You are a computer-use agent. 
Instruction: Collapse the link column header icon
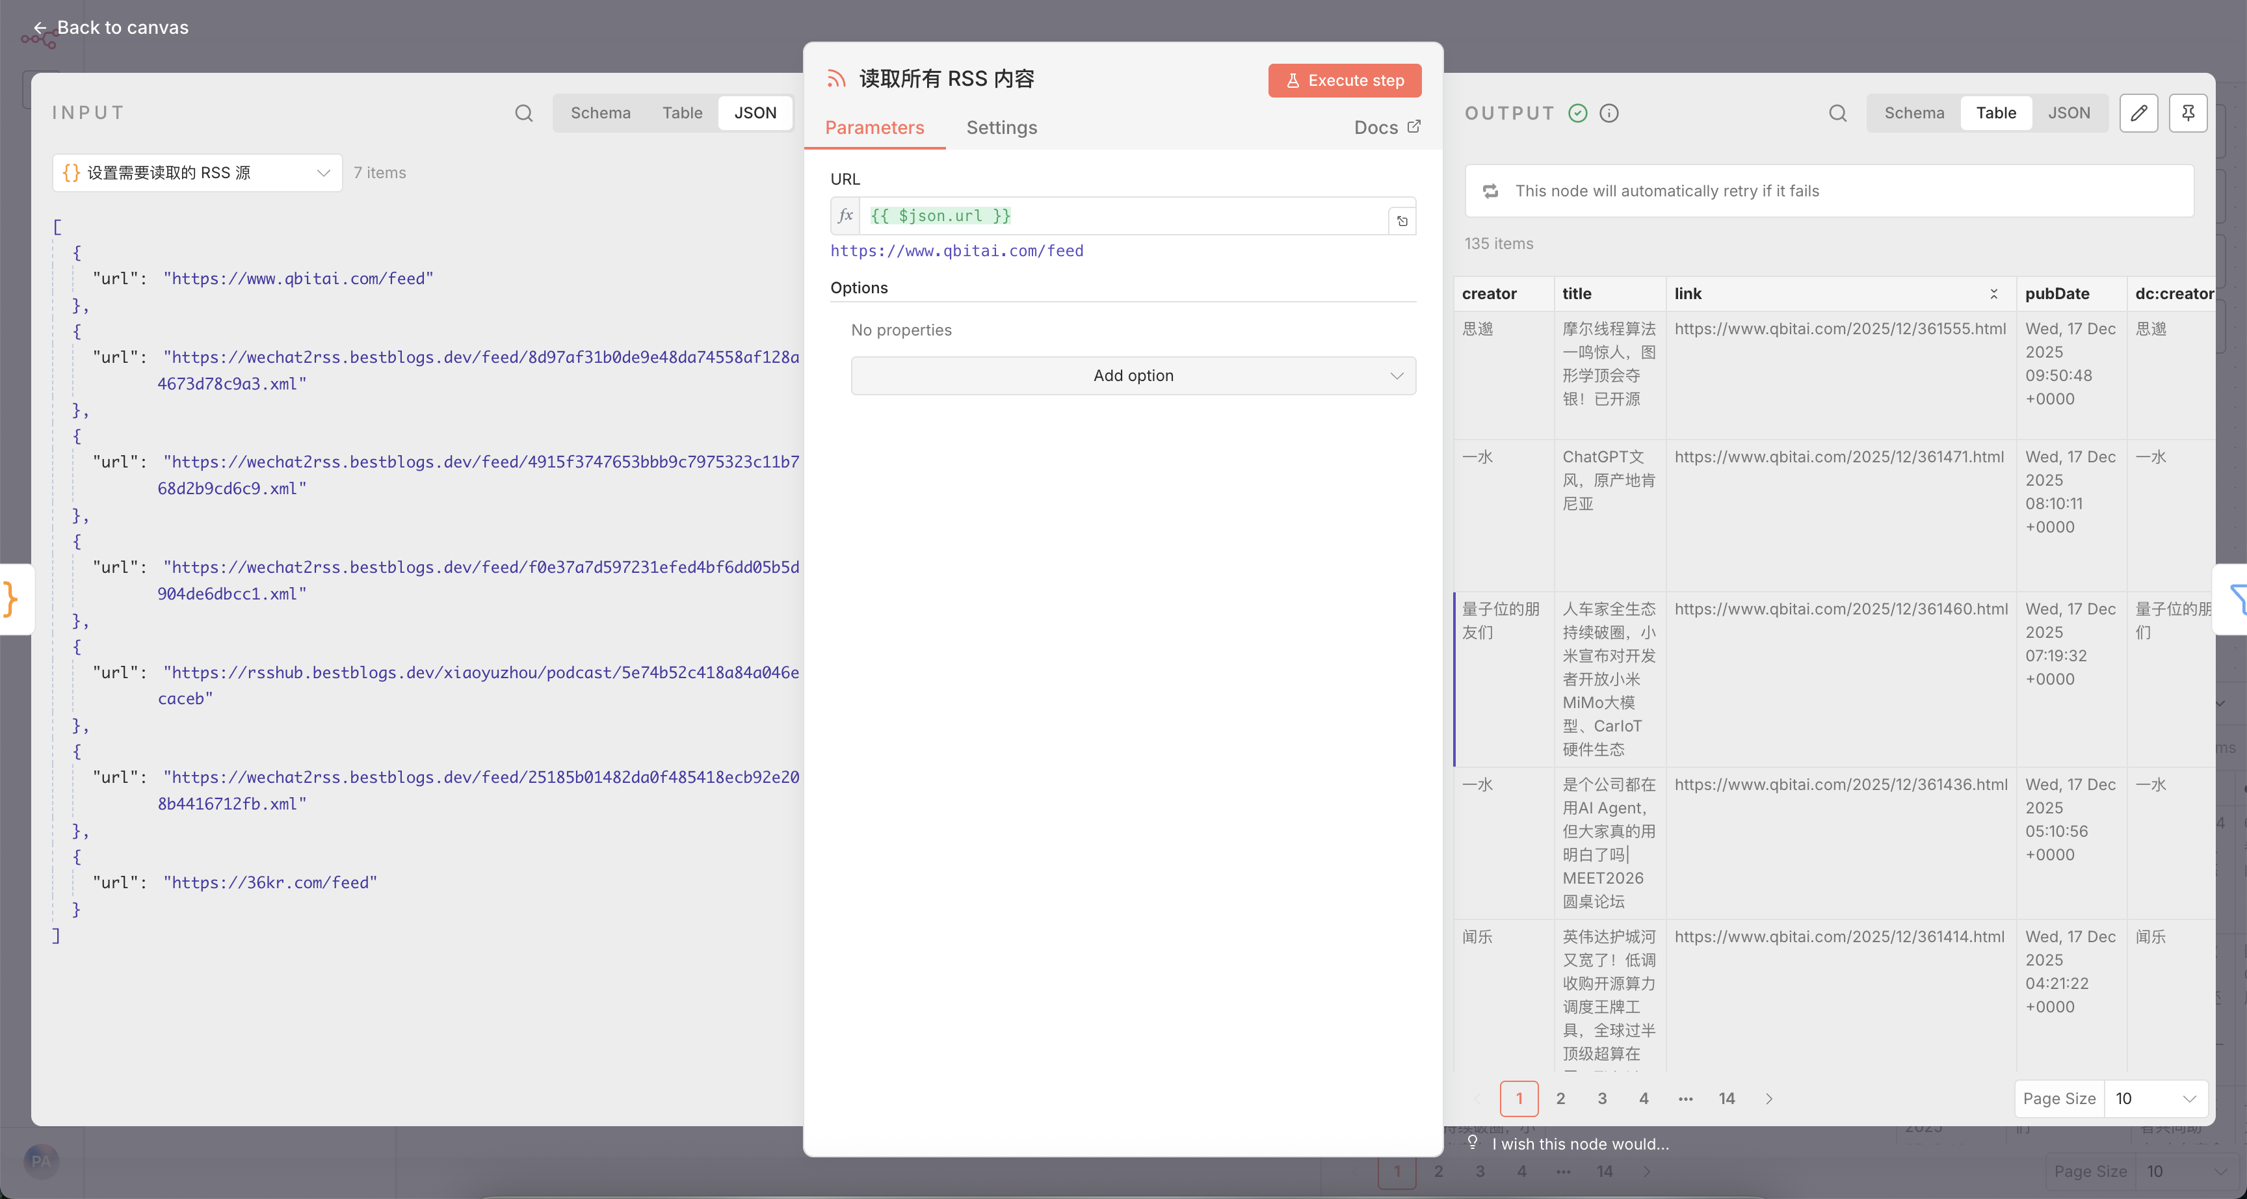pos(1993,294)
